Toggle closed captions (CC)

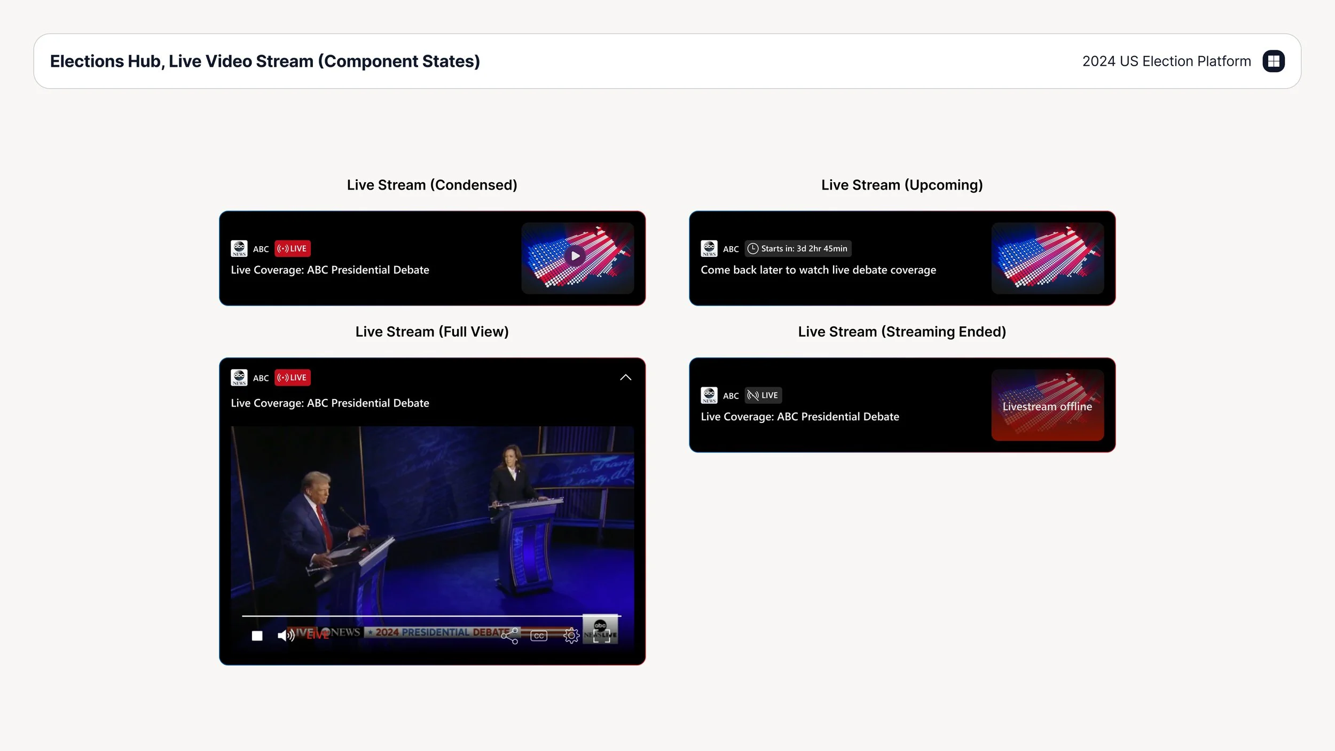[539, 636]
